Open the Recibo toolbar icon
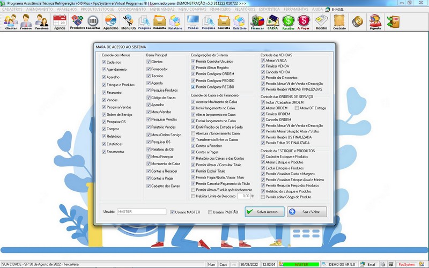This screenshot has width=429, height=268. pyautogui.click(x=321, y=22)
